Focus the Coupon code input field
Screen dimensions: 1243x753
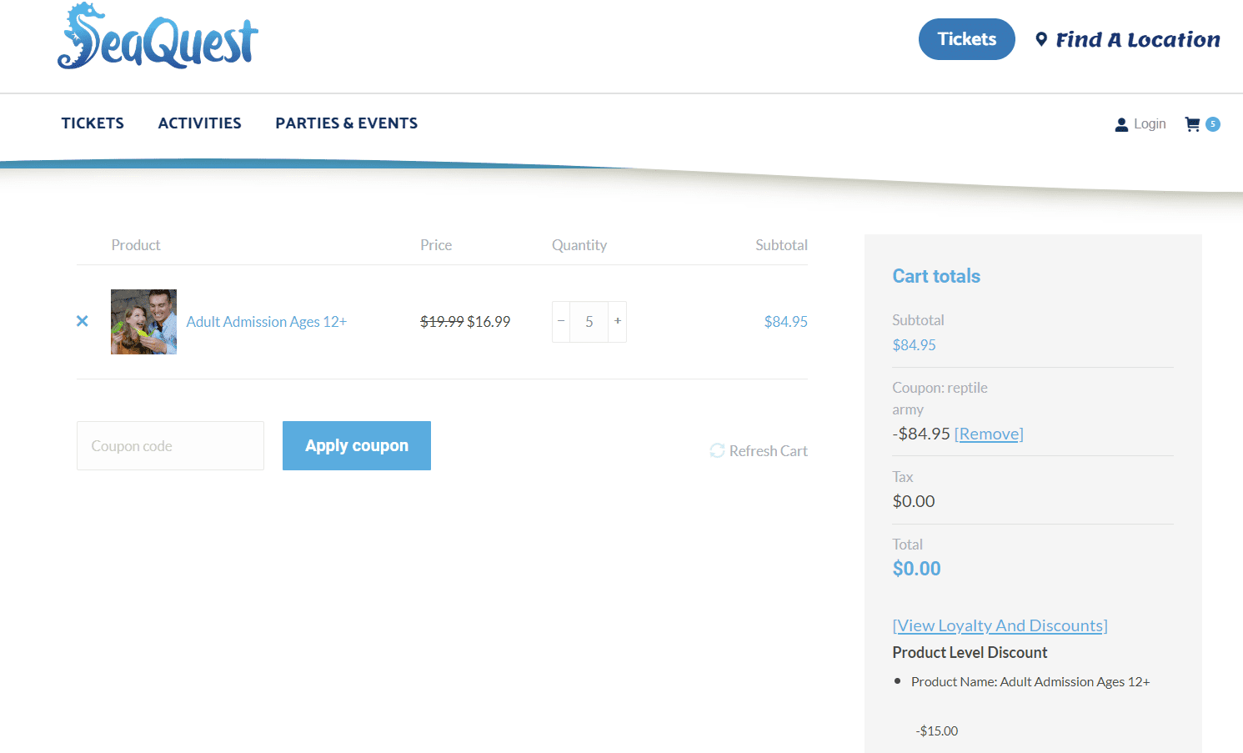[x=170, y=445]
